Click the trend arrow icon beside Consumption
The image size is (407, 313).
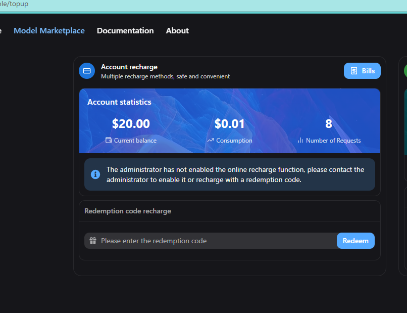click(x=211, y=141)
